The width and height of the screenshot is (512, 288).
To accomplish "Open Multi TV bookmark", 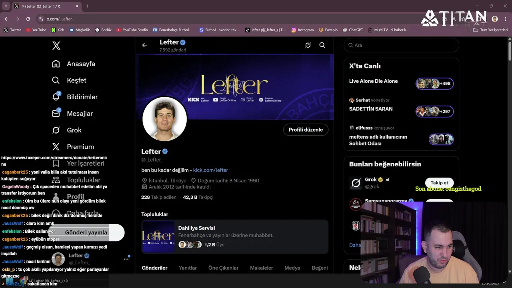I will (388, 30).
